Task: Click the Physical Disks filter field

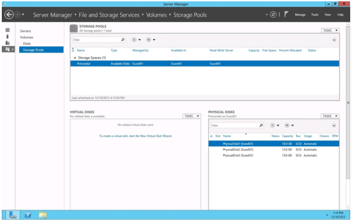Action: 235,125
